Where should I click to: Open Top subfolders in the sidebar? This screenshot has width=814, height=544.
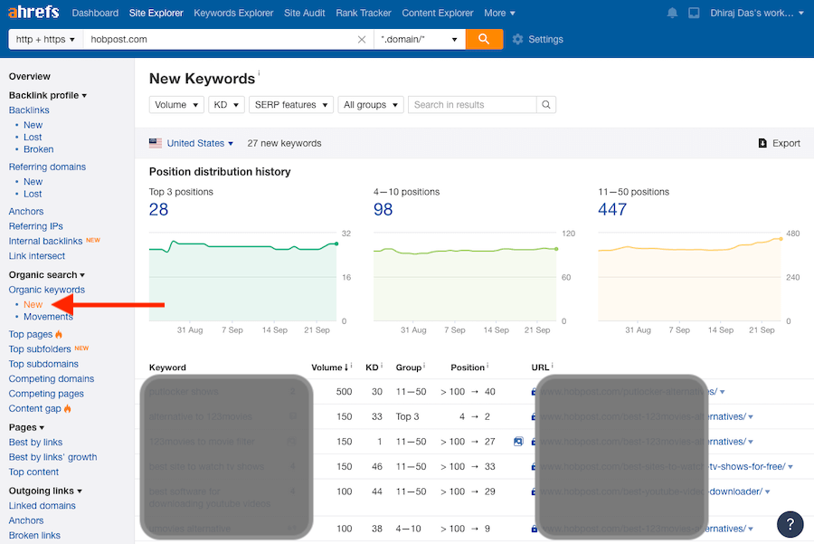tap(40, 349)
